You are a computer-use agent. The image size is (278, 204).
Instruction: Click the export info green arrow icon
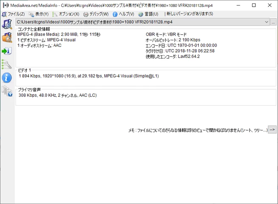pos(7,51)
